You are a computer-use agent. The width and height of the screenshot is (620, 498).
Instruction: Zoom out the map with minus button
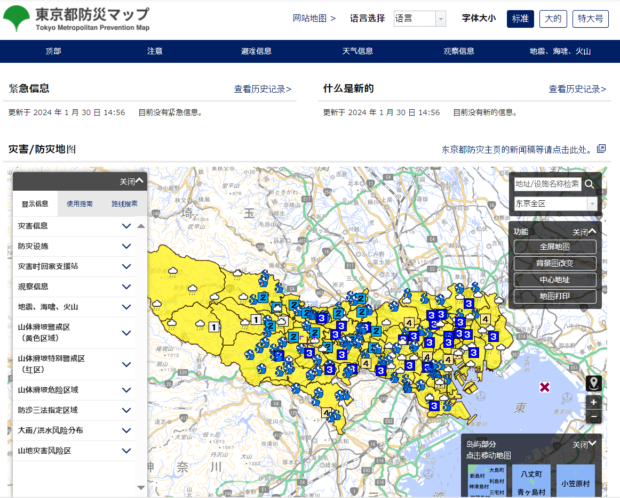(x=593, y=417)
